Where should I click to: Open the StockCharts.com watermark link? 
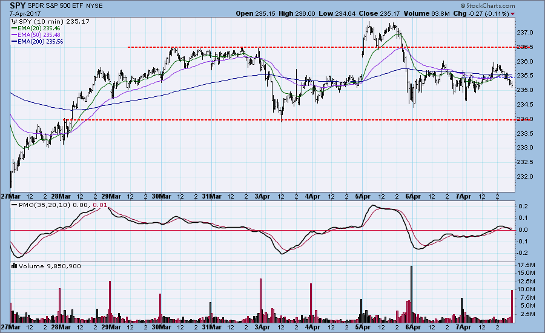coord(487,5)
